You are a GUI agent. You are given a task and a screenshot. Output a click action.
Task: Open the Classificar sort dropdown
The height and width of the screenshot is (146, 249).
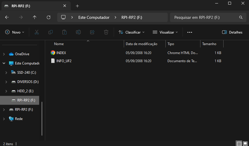[x=132, y=32]
